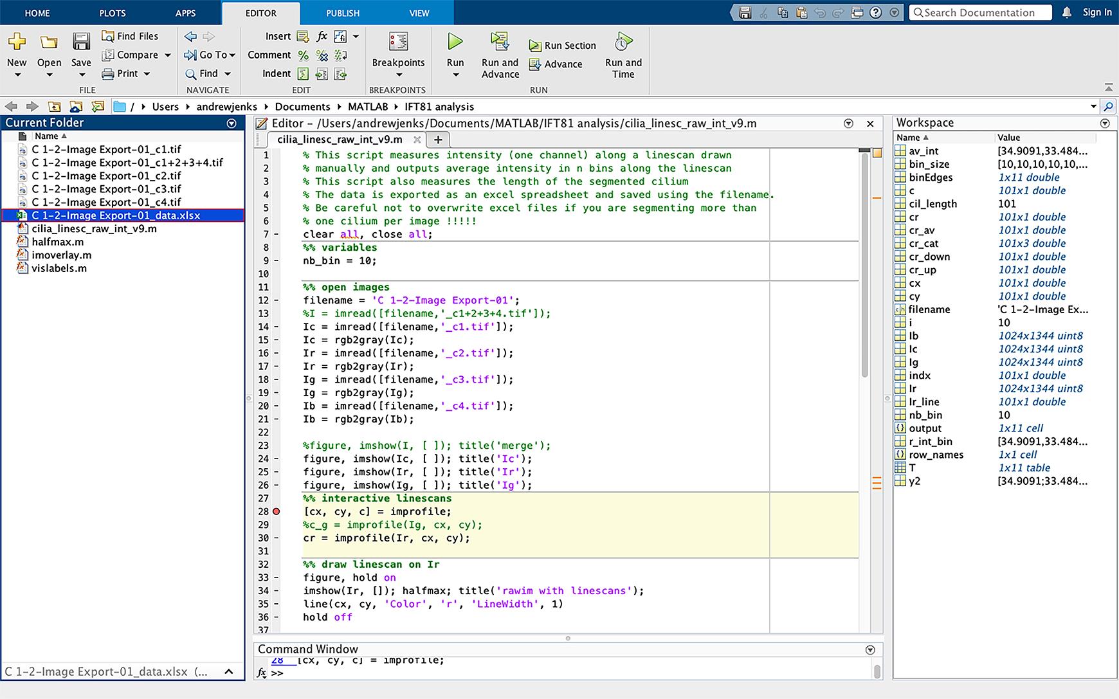Screen dimensions: 1119x699
Task: Click the help question mark icon
Action: (x=875, y=13)
